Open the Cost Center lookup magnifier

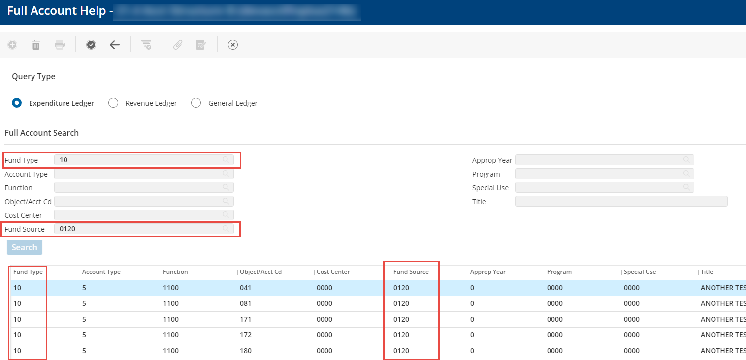click(226, 215)
